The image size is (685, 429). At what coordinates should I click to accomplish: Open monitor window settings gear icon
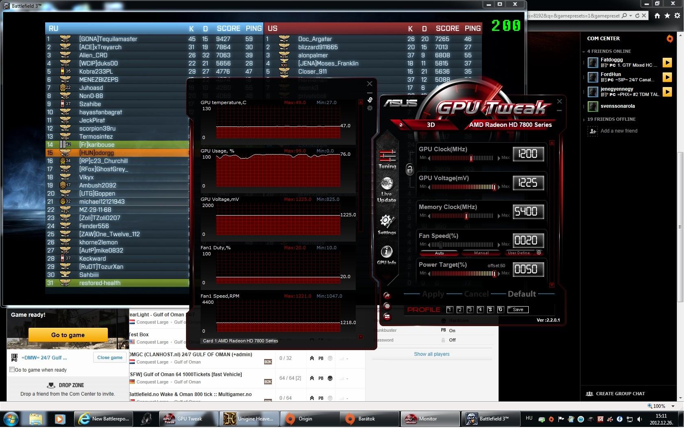pos(370,108)
